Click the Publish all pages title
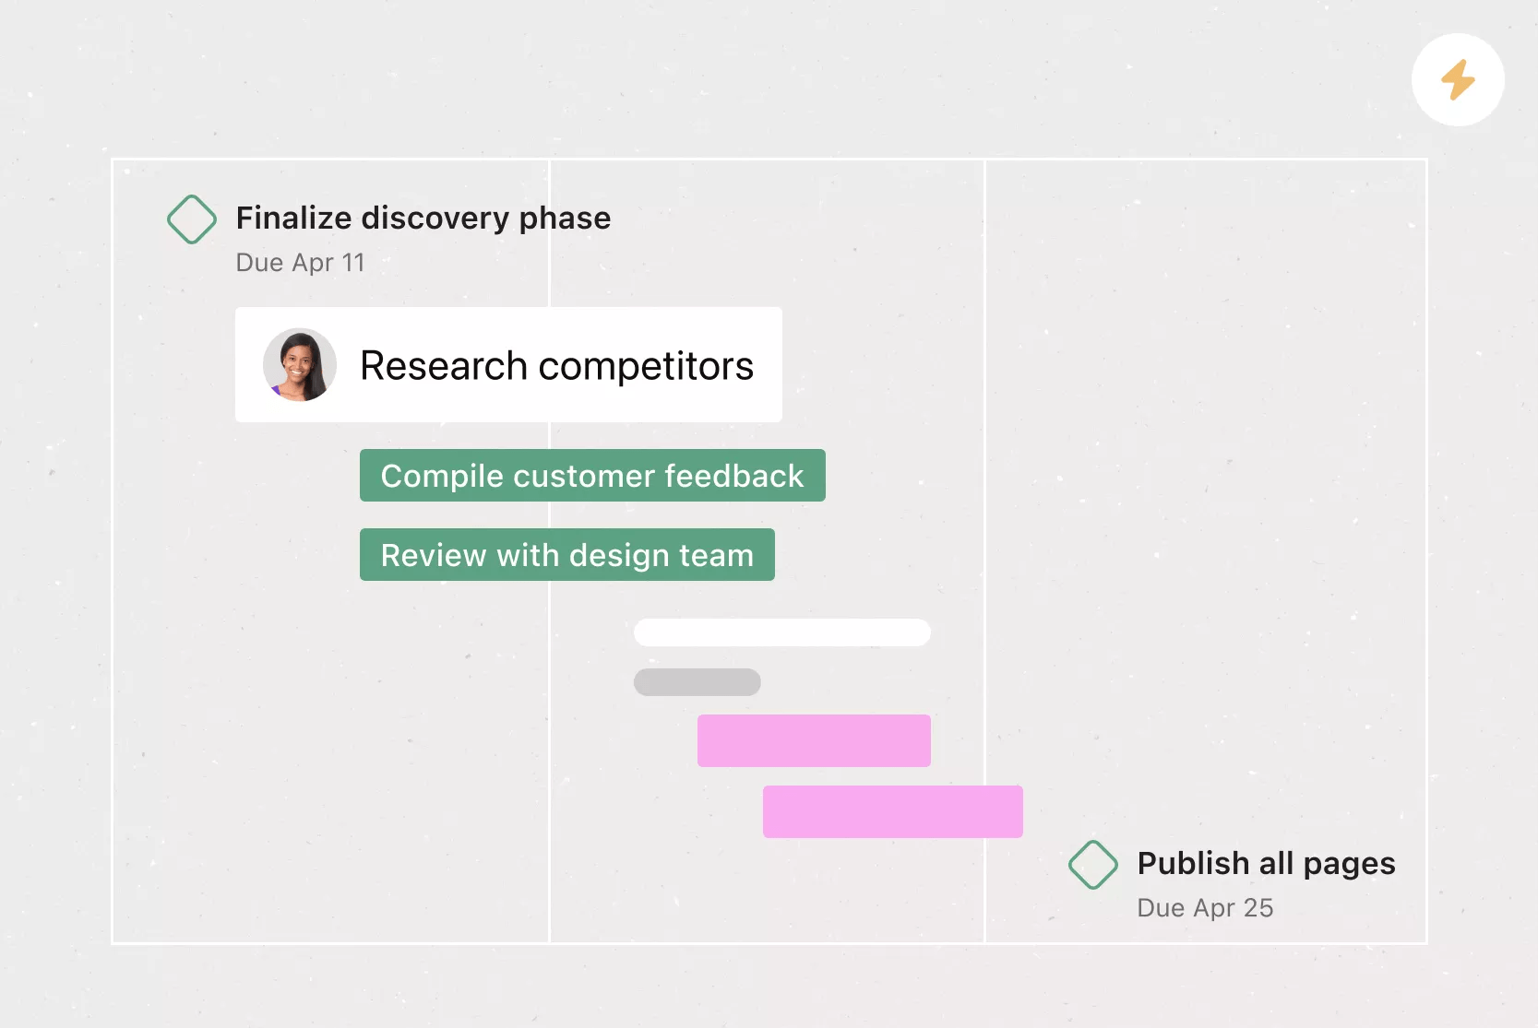1538x1028 pixels. 1266,864
